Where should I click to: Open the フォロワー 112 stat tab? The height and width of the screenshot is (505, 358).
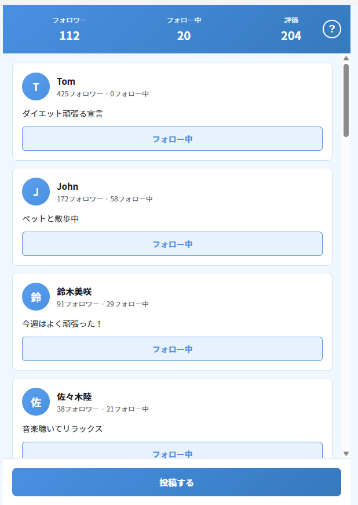tap(70, 29)
